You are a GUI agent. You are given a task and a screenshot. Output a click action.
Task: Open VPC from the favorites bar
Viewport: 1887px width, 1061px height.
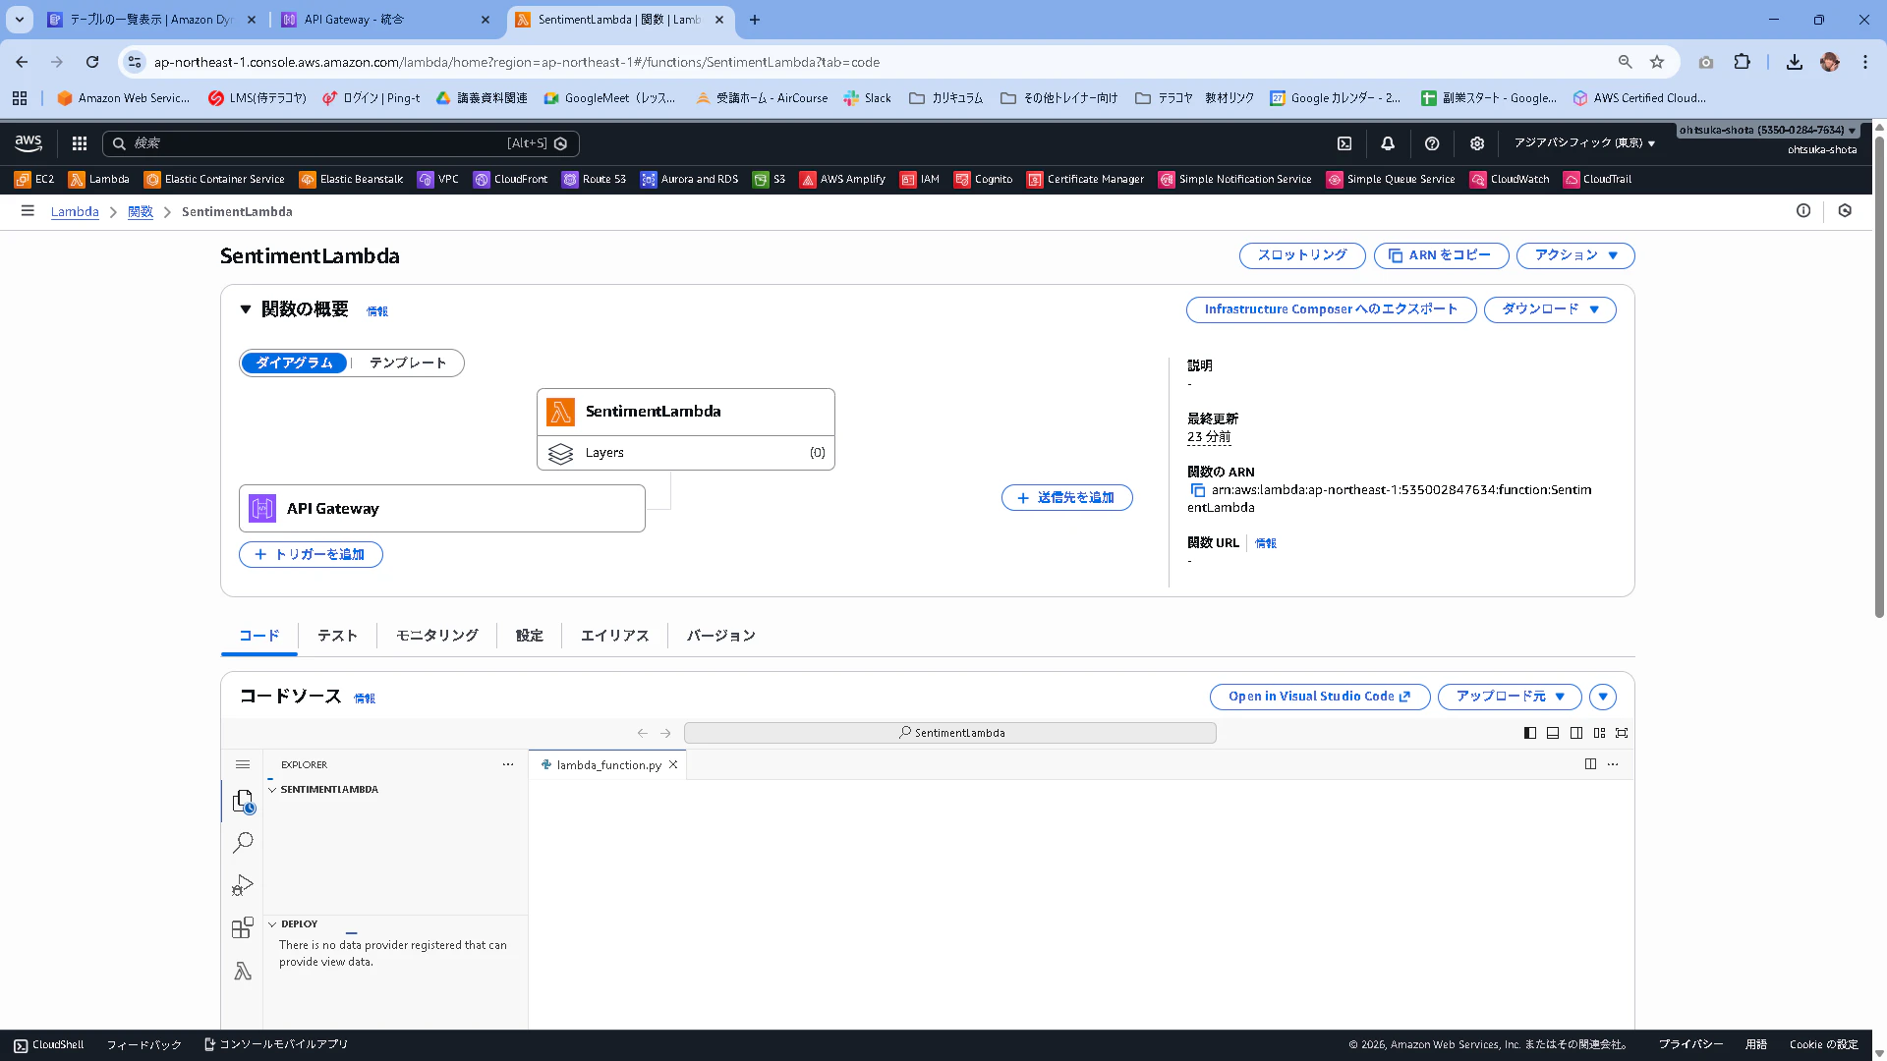438,180
